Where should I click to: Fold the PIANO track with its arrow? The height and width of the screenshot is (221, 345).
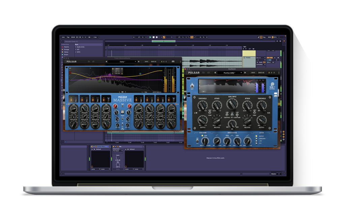244,58
